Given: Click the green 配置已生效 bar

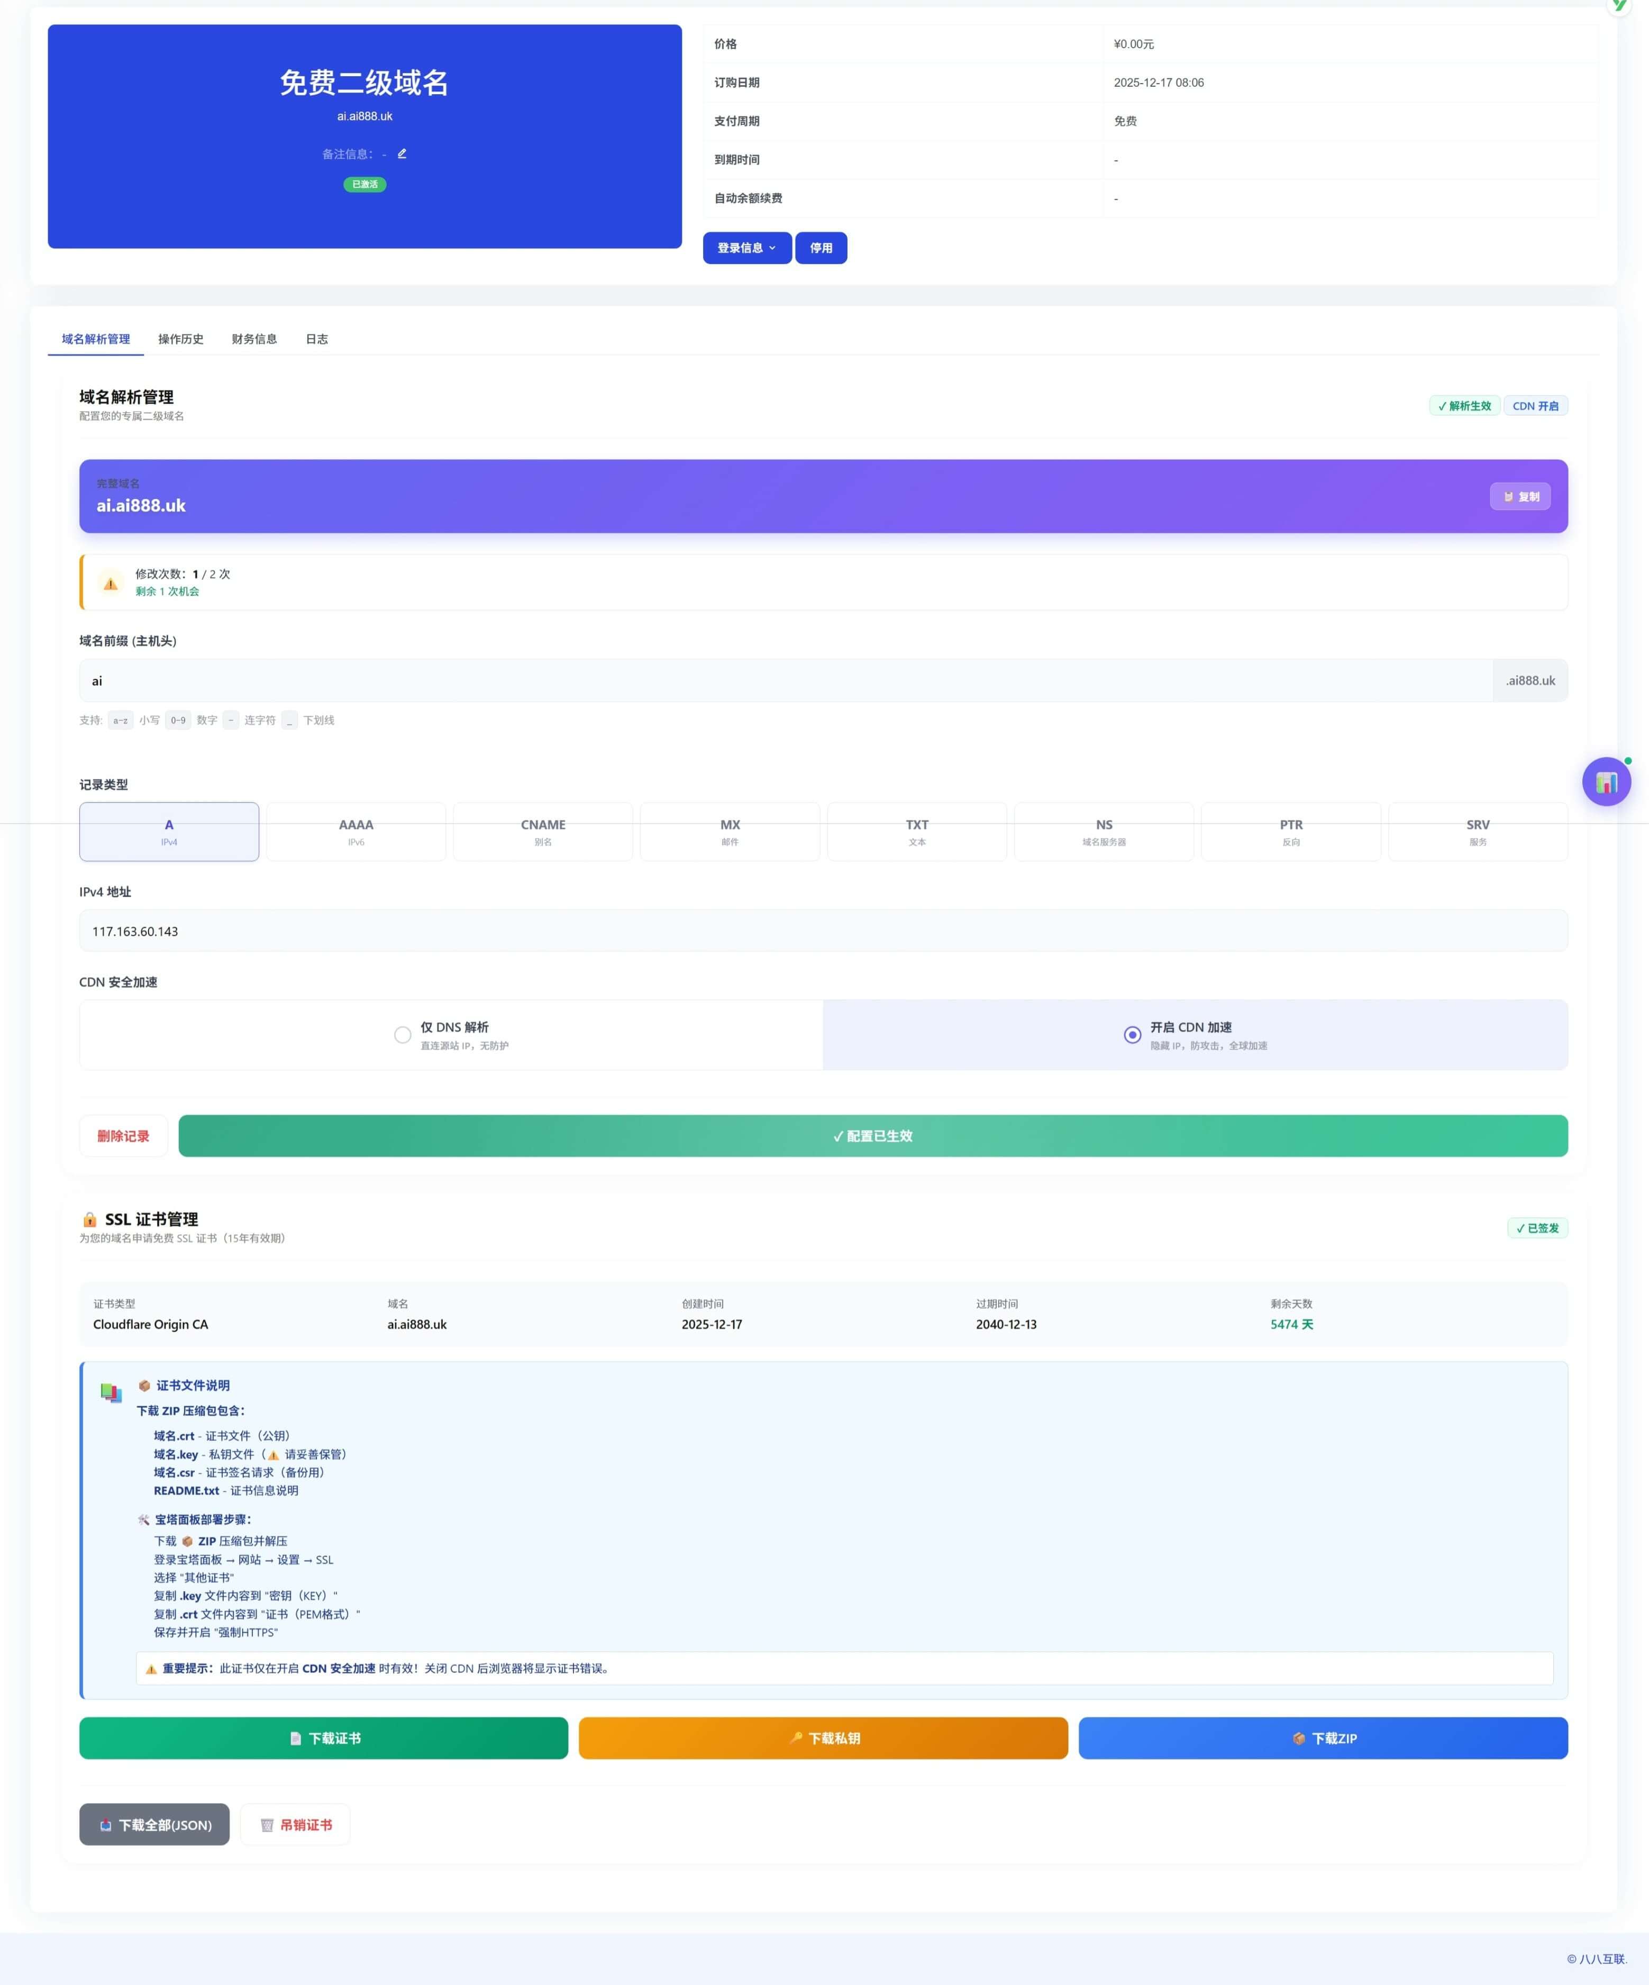Looking at the screenshot, I should click(x=872, y=1135).
